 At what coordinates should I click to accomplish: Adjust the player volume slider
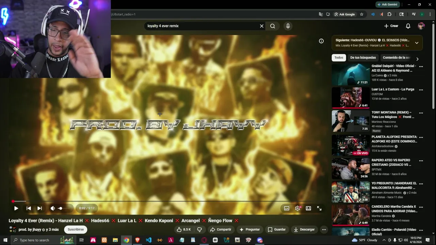coord(65,208)
